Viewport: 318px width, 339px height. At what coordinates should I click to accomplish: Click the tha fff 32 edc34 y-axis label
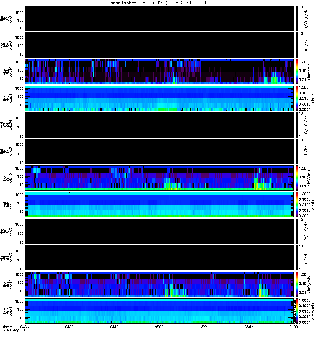pos(7,19)
